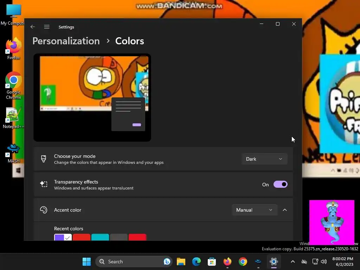The height and width of the screenshot is (270, 360).
Task: Open the Settings navigation hamburger menu
Action: pyautogui.click(x=47, y=27)
